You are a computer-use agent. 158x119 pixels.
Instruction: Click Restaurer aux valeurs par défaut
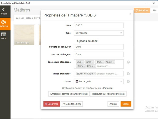point(108,94)
